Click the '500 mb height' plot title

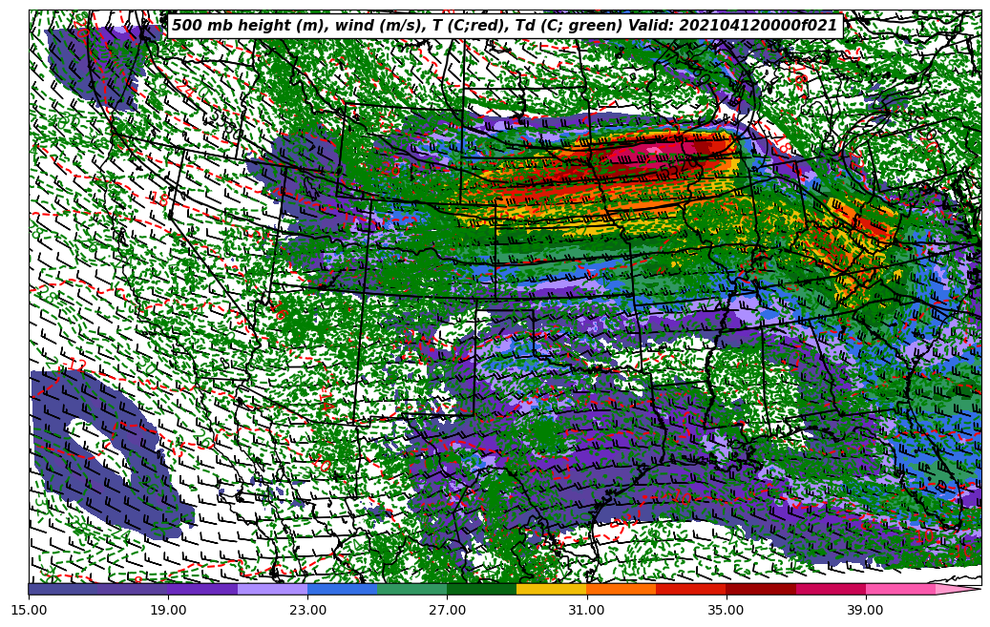tap(505, 26)
